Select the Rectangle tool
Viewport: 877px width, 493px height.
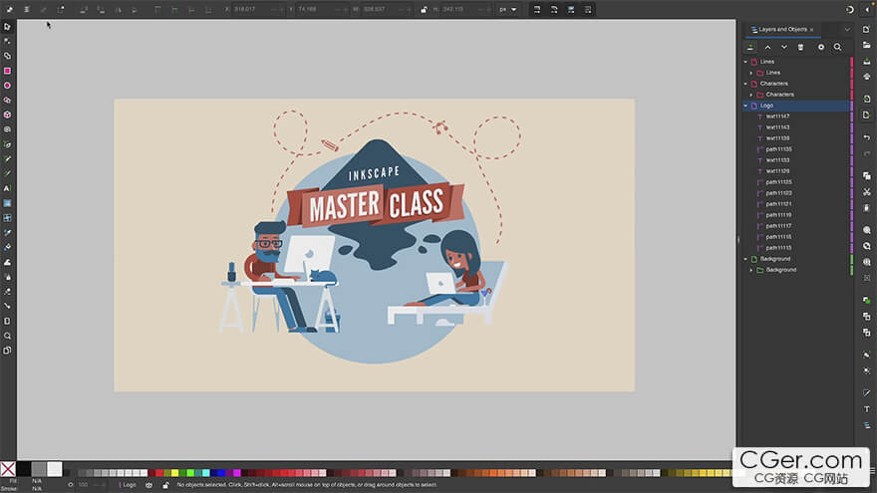coord(7,71)
